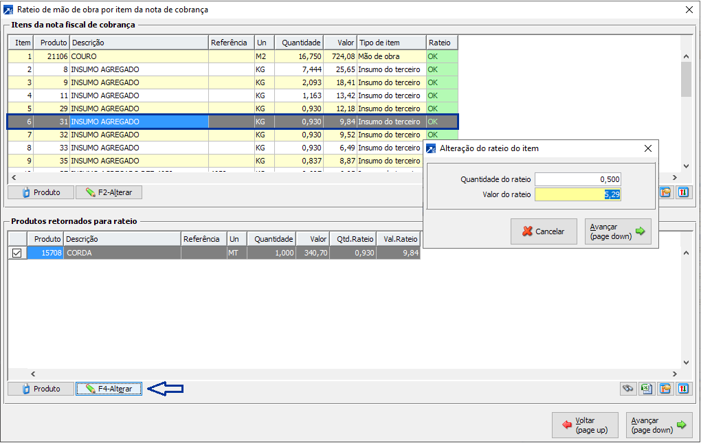Click the binoculars search icon in lower grid
The height and width of the screenshot is (443, 701).
[628, 389]
